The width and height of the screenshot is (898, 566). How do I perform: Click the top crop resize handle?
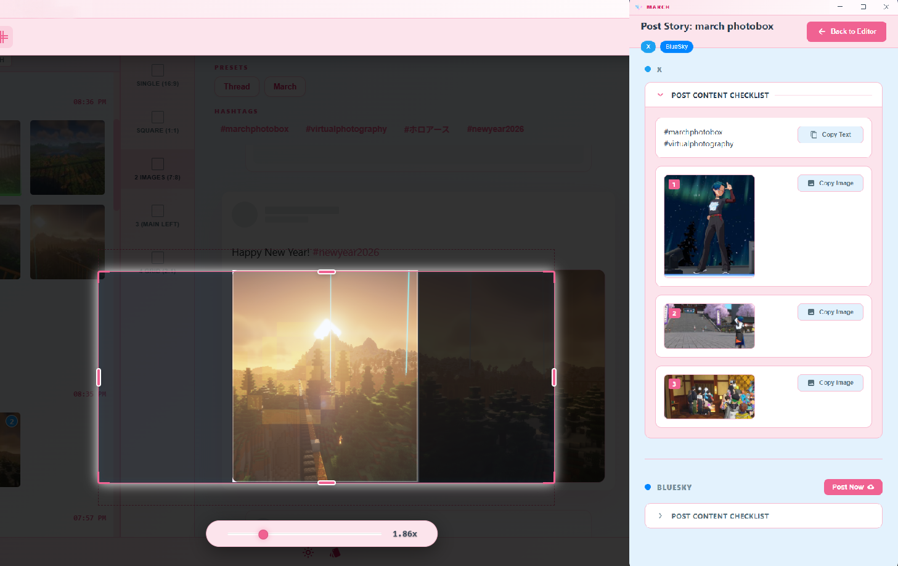point(326,272)
